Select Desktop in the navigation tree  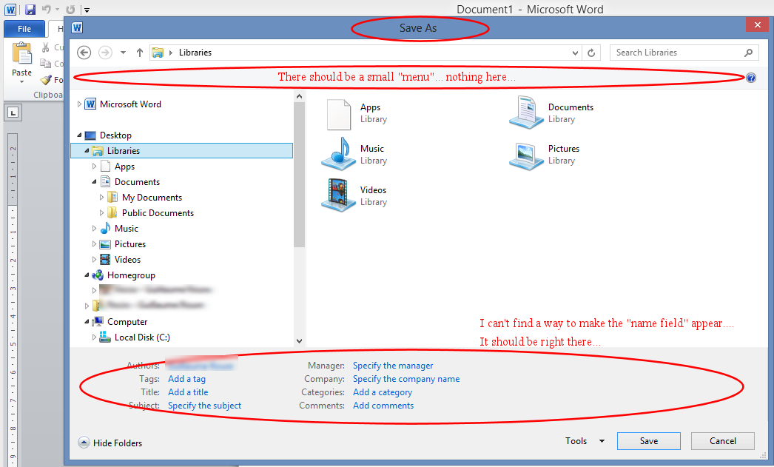[x=115, y=135]
